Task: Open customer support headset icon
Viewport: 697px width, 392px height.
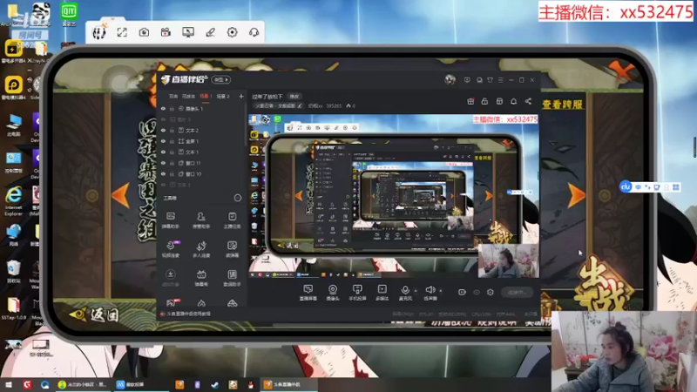Action: 254,32
